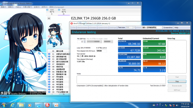Viewport: 193px width, 108px height.
Task: Increase Min GB Free stepper value
Action: 85,41
